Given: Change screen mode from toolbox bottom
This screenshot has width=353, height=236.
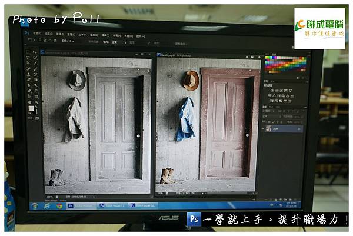Looking at the screenshot, I should click(36, 118).
